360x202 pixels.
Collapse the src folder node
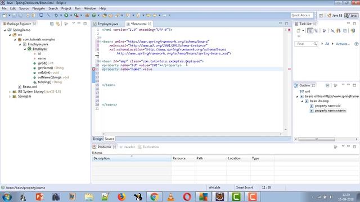tap(10, 35)
